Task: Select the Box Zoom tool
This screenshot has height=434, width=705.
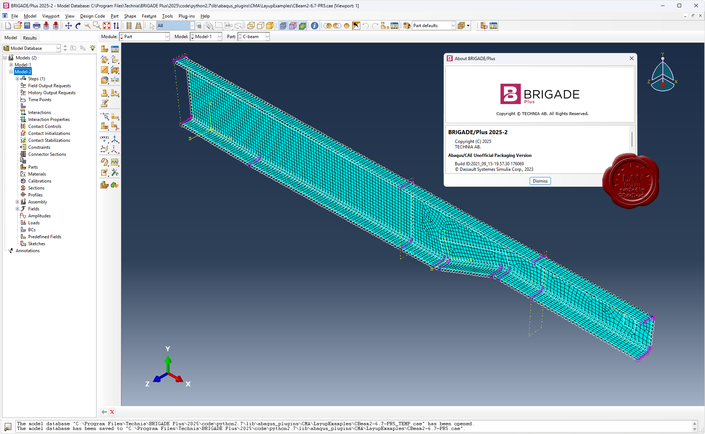Action: pyautogui.click(x=97, y=26)
